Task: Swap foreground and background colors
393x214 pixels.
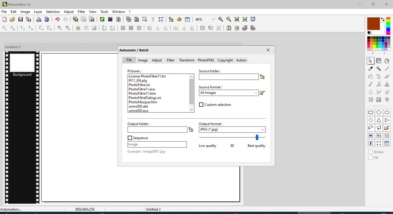Action: (x=383, y=19)
